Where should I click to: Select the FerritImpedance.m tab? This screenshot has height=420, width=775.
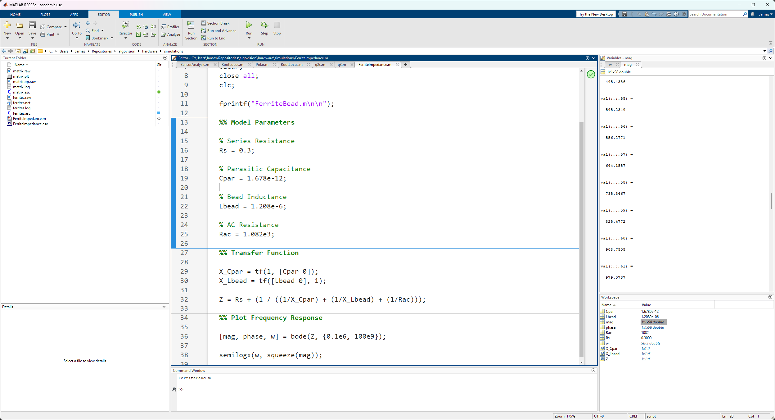pos(375,65)
